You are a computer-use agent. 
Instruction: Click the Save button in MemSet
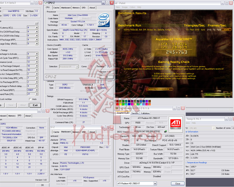point(11,105)
